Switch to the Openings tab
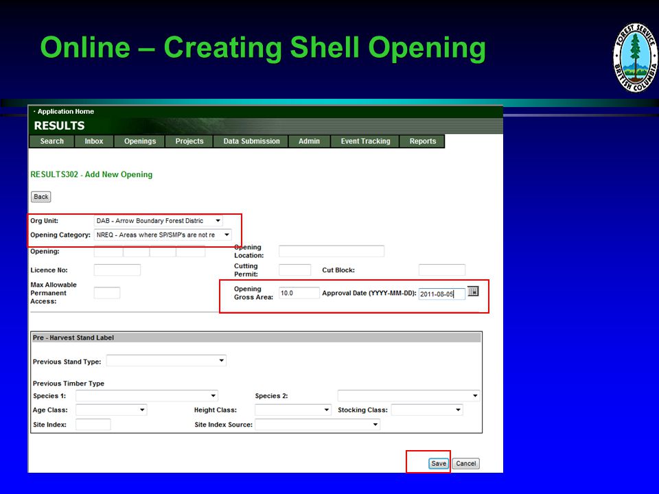Screen dimensions: 659x494 pyautogui.click(x=140, y=141)
